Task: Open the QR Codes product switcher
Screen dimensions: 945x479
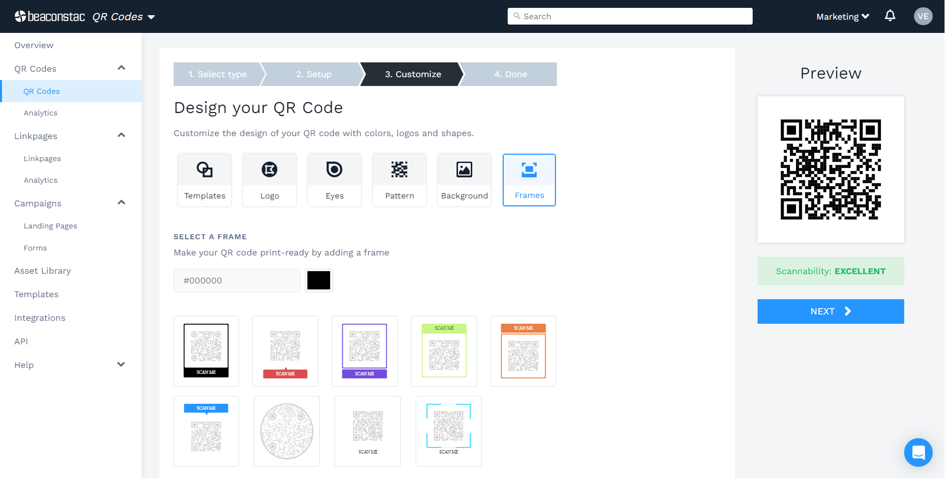Action: (124, 16)
